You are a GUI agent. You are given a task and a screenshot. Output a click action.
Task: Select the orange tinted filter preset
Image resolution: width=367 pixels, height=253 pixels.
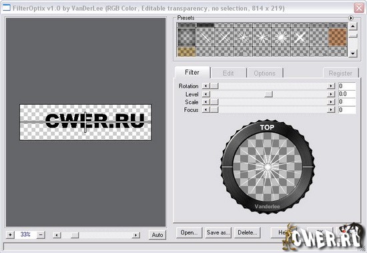pyautogui.click(x=338, y=37)
